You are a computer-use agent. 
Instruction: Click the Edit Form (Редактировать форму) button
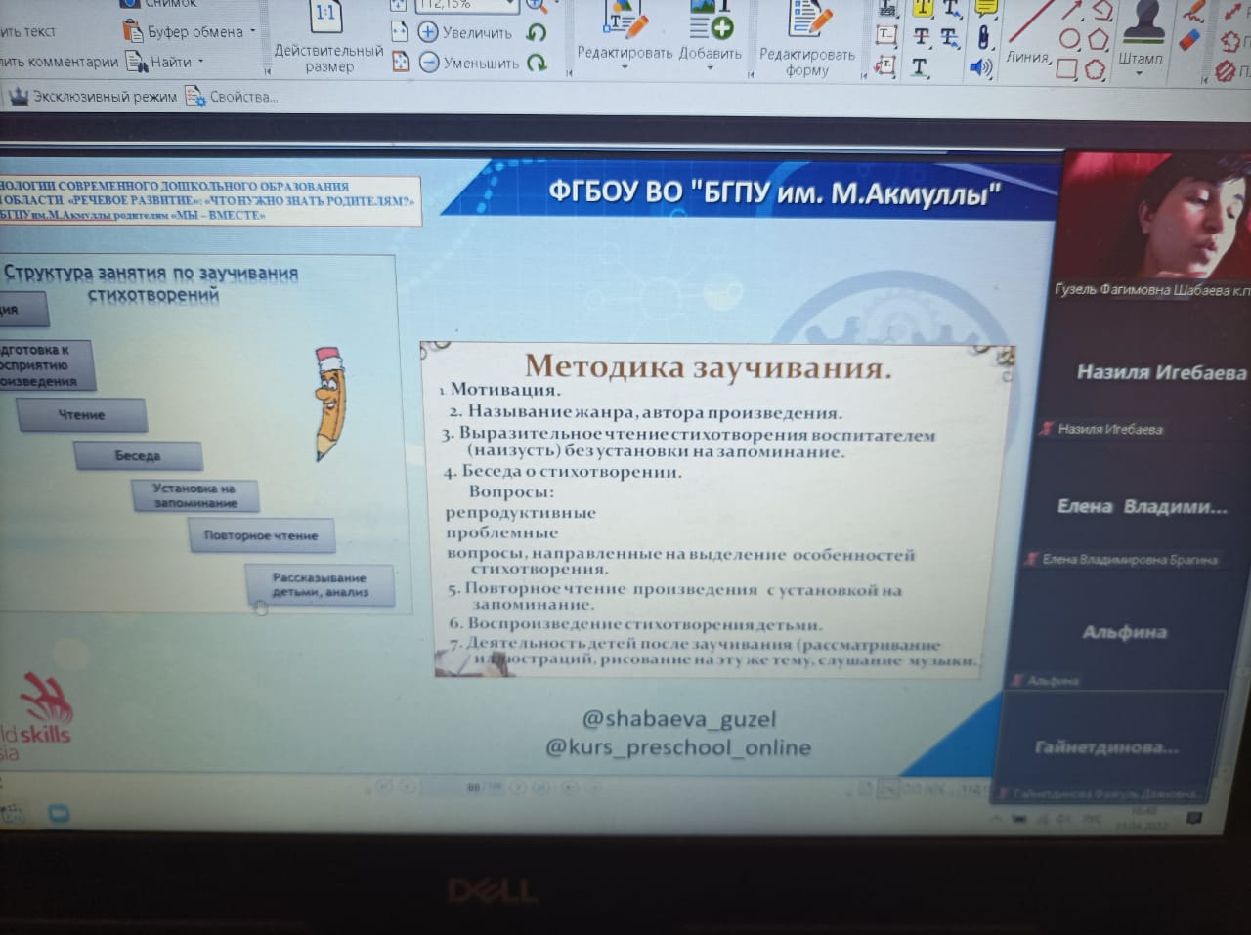807,39
